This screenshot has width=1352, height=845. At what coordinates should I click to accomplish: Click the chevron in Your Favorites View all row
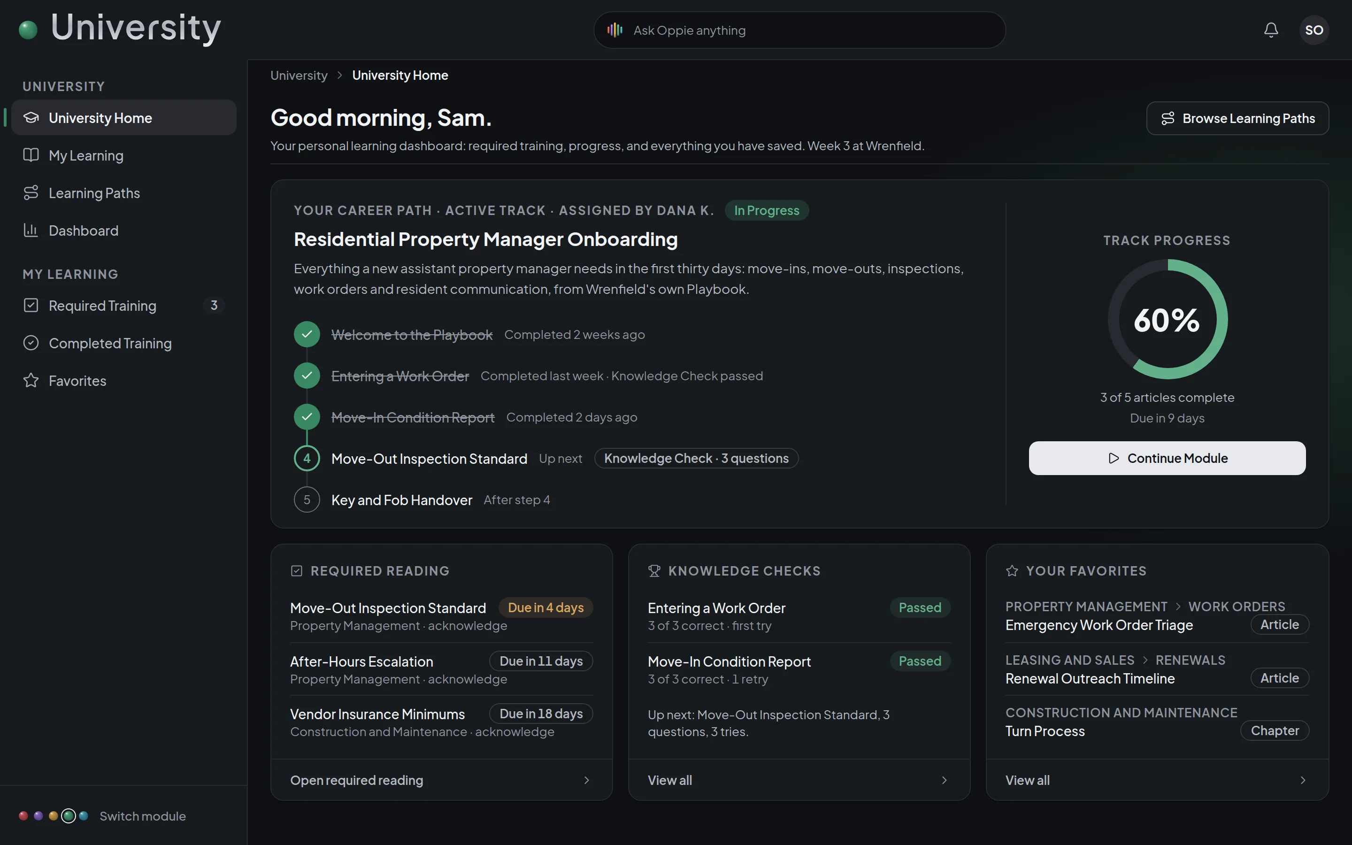pos(1303,780)
